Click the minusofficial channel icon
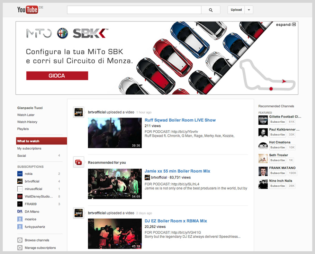This screenshot has height=254, width=315. click(20, 189)
